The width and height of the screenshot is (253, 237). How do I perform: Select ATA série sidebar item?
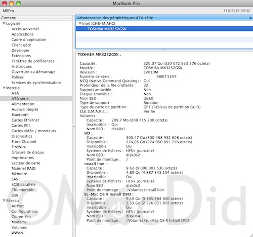[20, 99]
